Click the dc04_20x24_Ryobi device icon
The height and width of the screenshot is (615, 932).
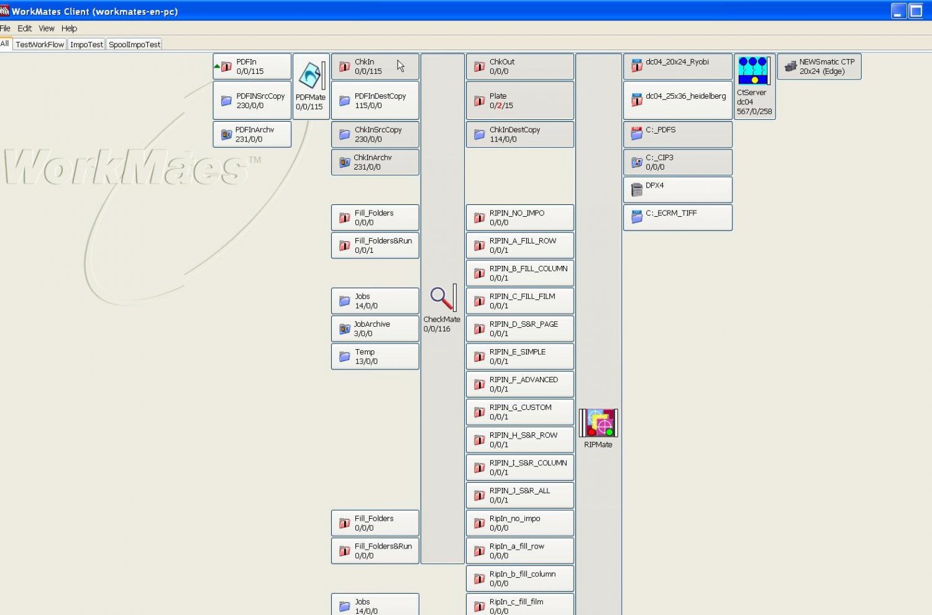[637, 65]
